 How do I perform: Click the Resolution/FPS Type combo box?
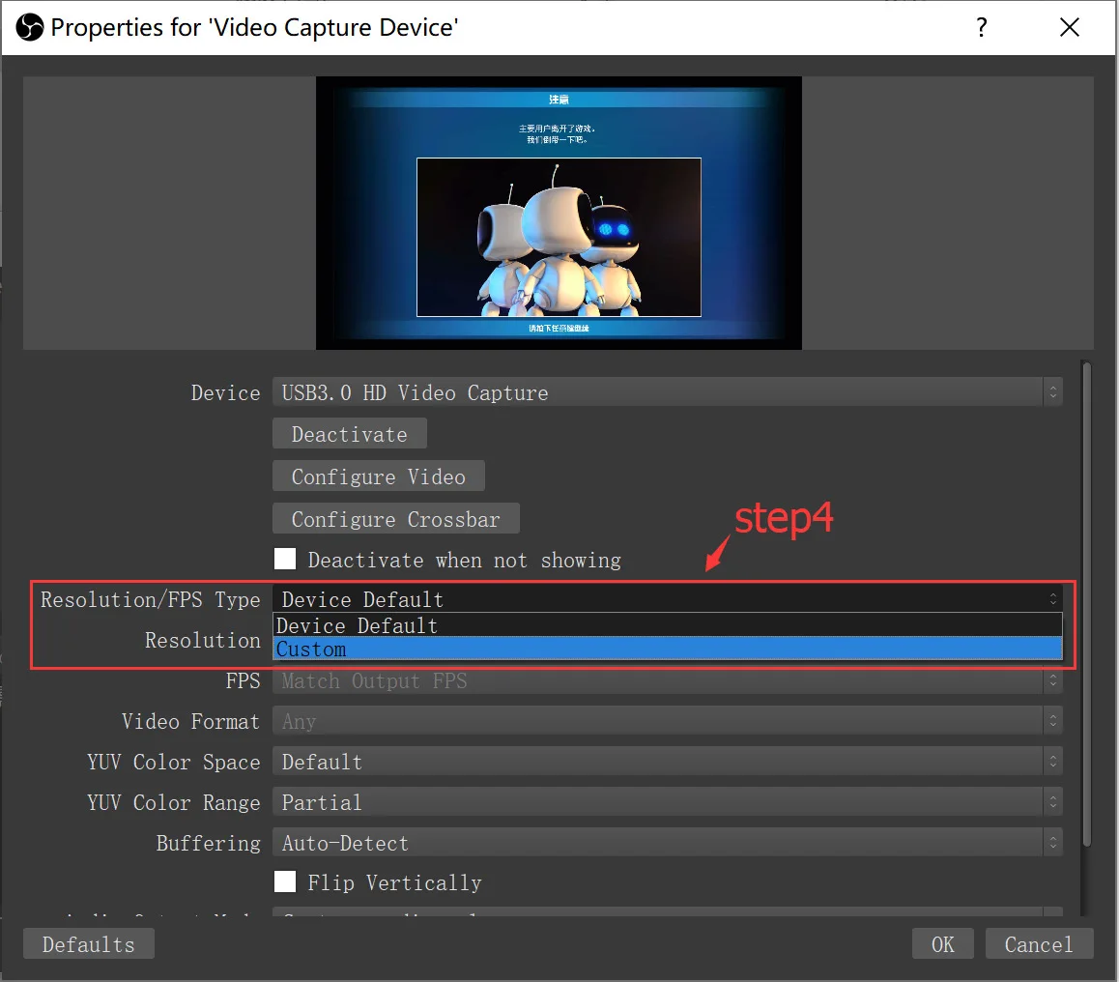668,598
